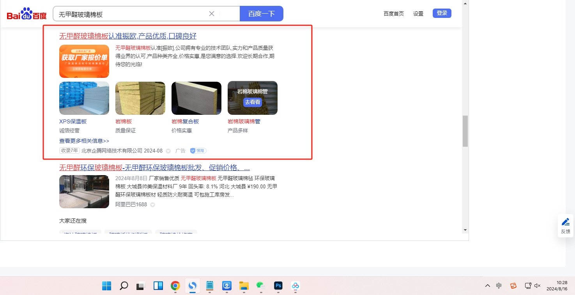Click the 岩棉板 text link
The height and width of the screenshot is (295, 575).
pos(124,121)
